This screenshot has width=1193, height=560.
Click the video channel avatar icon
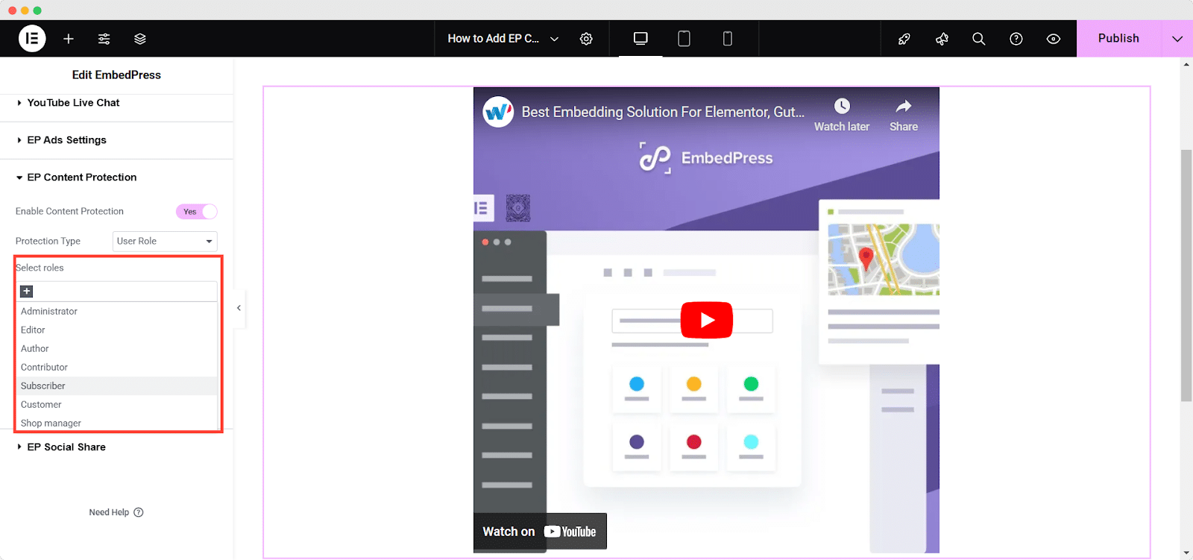coord(497,112)
